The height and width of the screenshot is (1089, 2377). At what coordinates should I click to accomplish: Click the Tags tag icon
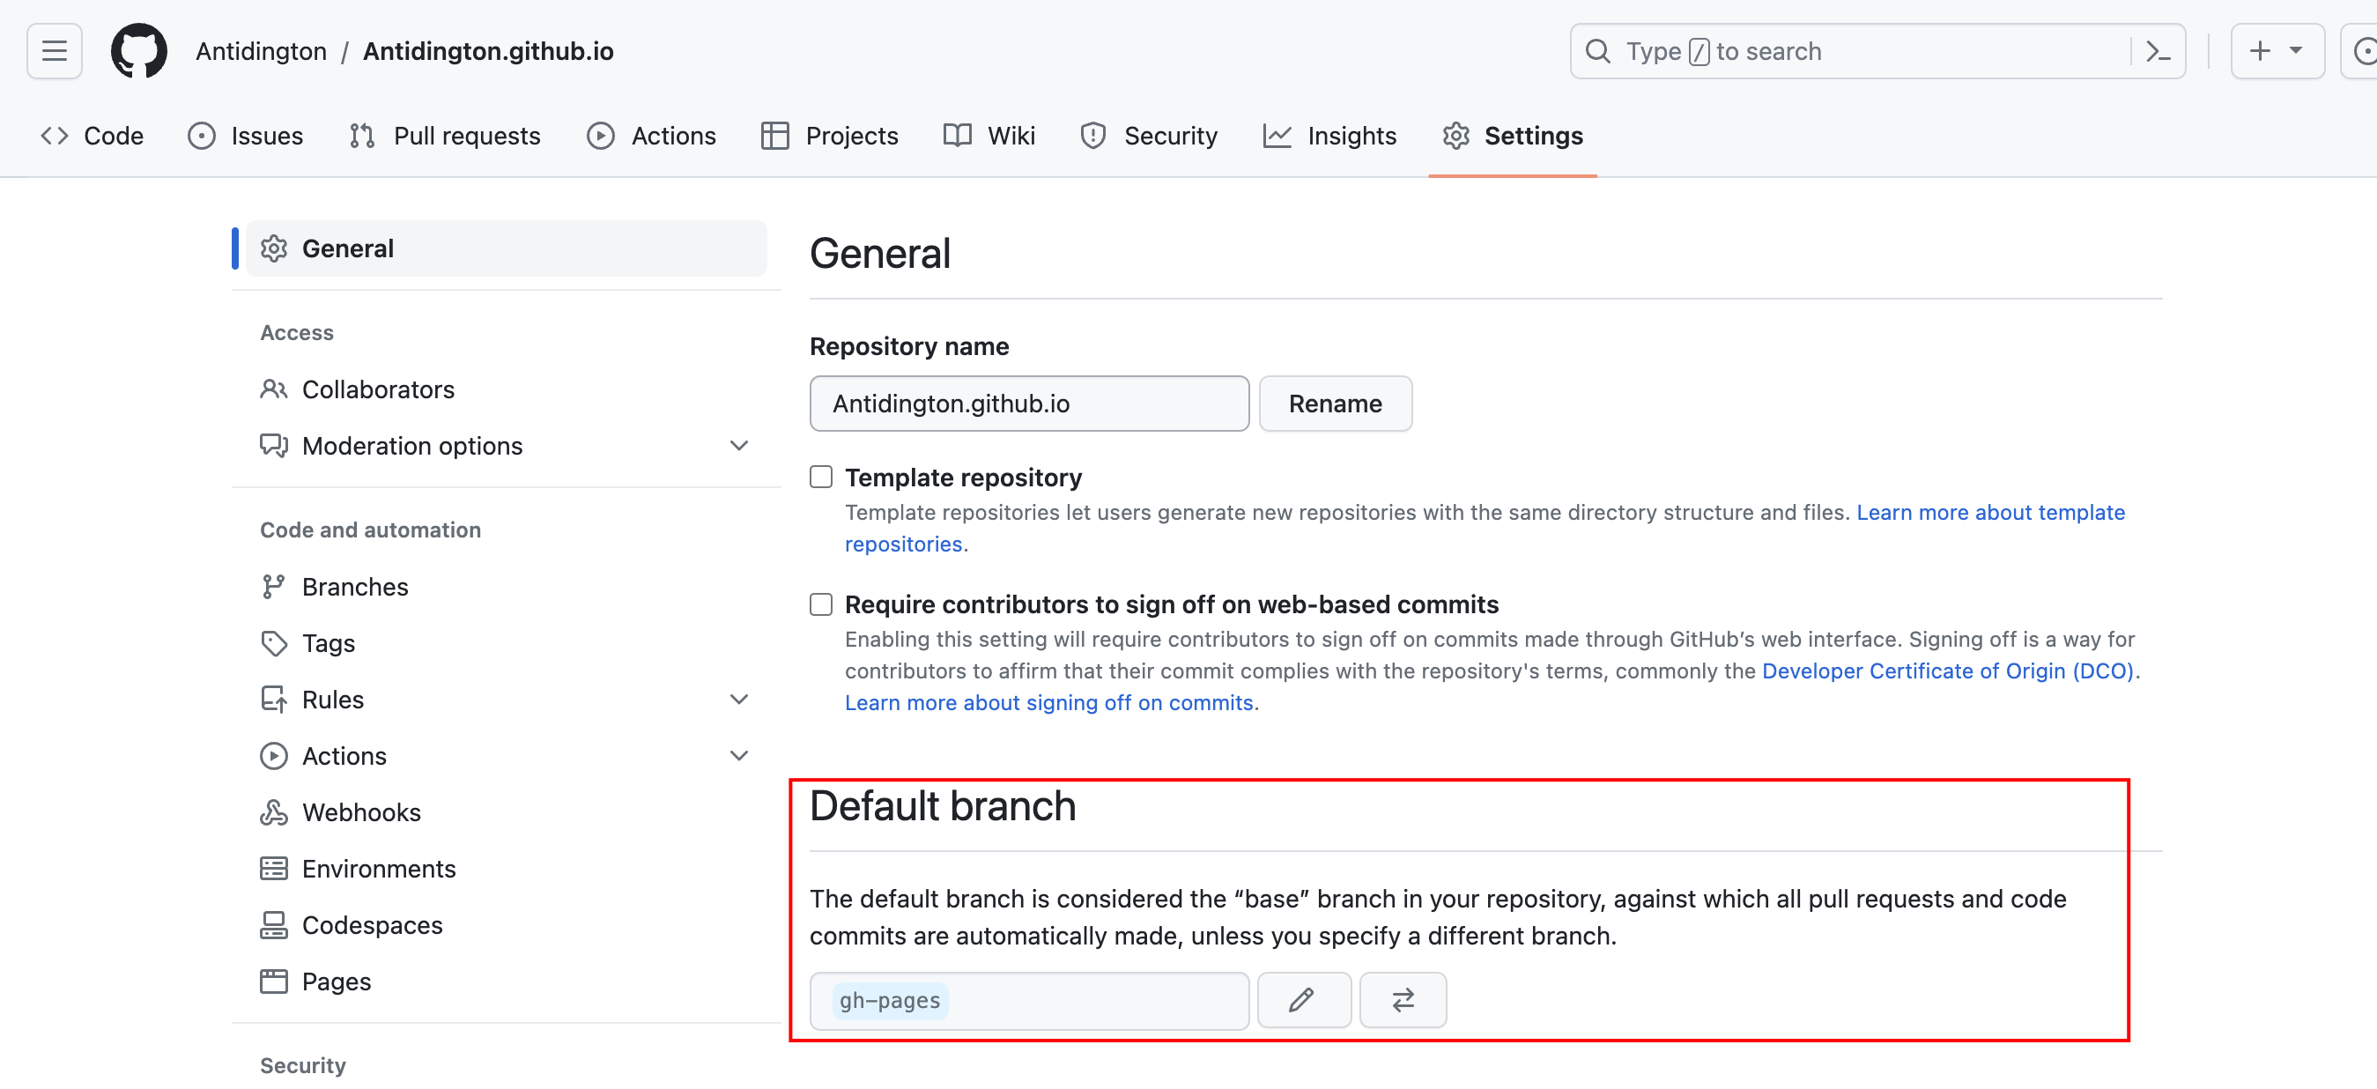click(273, 643)
